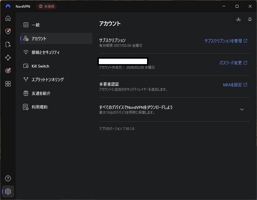The image size is (257, 200).
Task: Open the notifications bell
Action: pyautogui.click(x=250, y=19)
